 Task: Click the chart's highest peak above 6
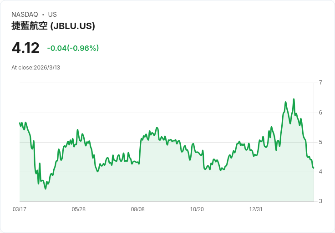(294, 99)
